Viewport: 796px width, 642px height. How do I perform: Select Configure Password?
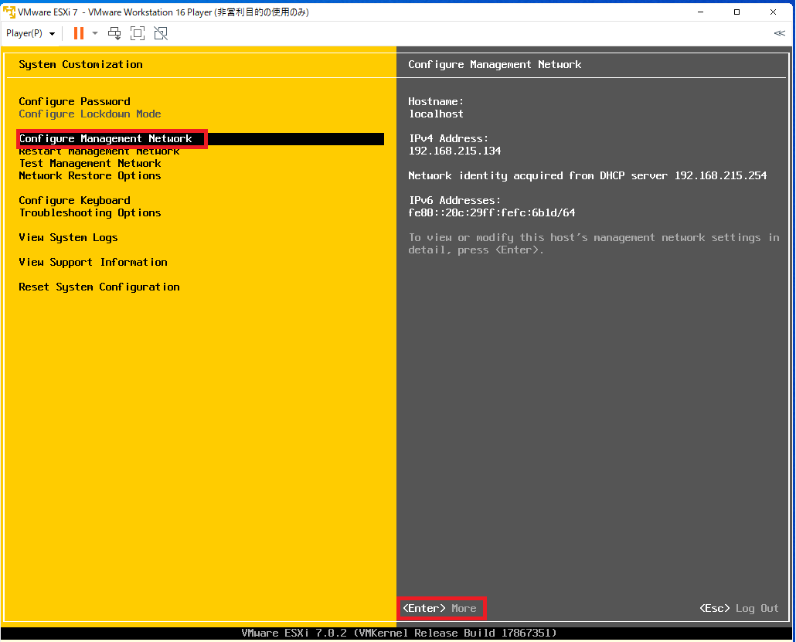pos(74,101)
